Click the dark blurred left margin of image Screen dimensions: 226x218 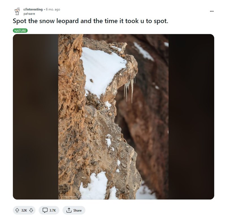click(36, 117)
